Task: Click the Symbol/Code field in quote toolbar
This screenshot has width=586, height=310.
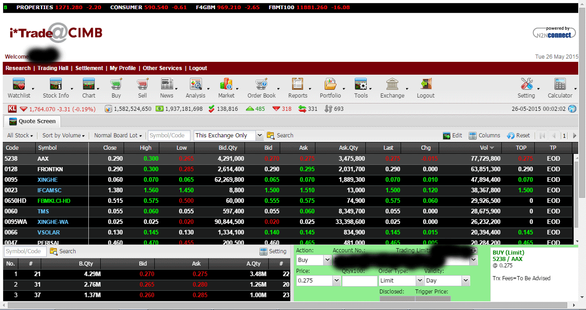Action: [169, 136]
